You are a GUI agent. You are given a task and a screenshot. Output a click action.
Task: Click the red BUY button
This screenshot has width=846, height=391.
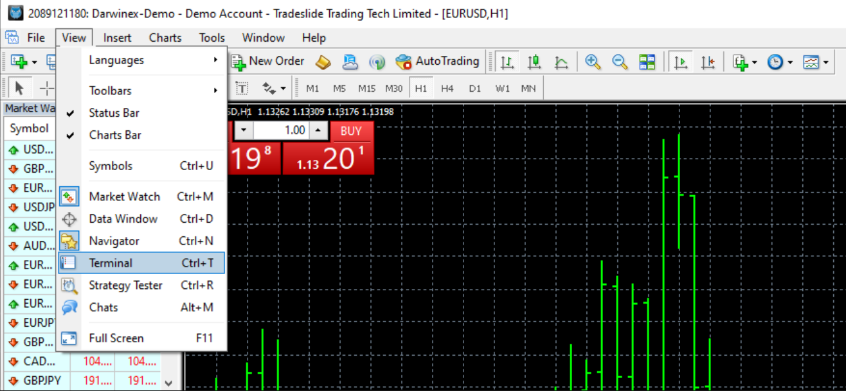click(351, 131)
